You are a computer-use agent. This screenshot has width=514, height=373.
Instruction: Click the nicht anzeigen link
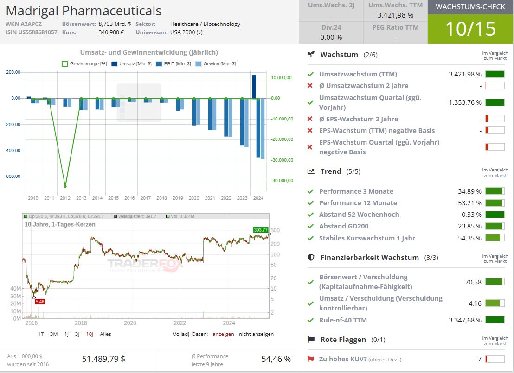257,334
